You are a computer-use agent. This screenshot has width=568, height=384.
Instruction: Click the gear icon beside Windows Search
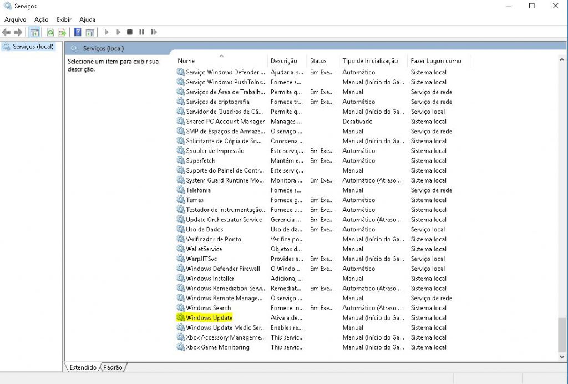tap(180, 308)
